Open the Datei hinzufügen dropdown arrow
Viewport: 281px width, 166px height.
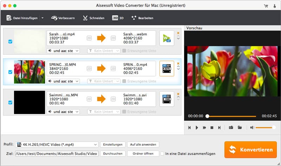point(43,18)
